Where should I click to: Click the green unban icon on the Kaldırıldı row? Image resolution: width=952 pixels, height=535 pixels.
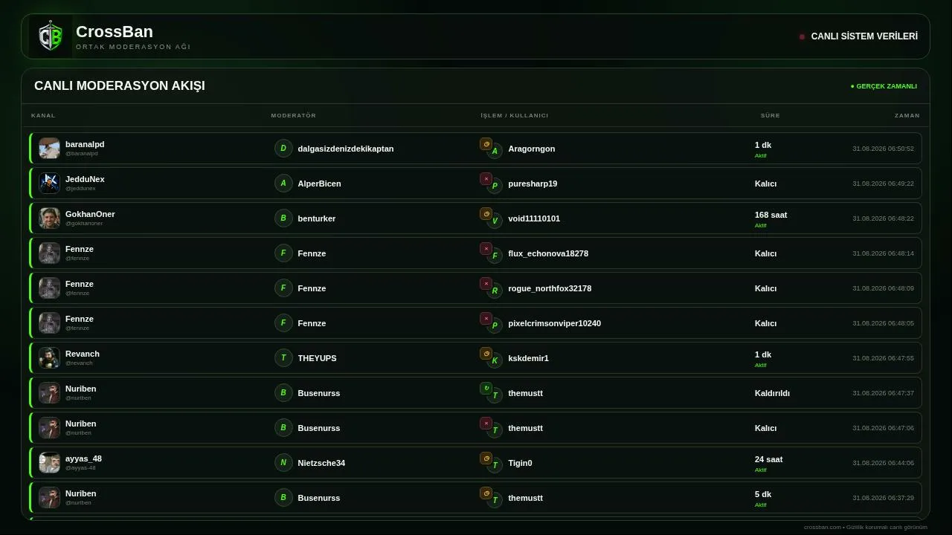coord(486,389)
